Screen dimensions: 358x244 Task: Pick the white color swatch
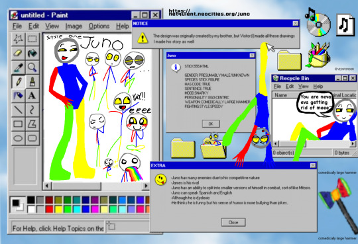(x=31, y=209)
